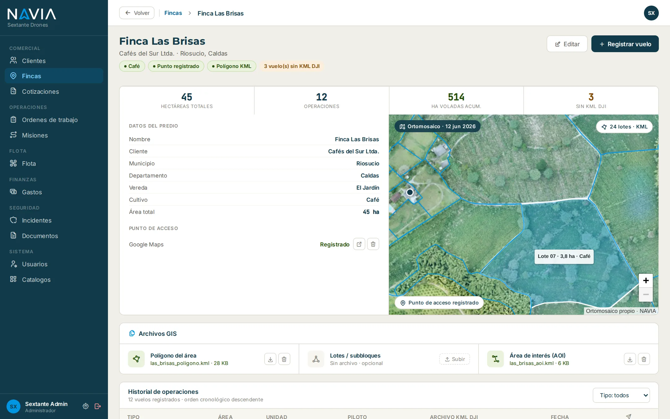Open the Tipo: todos filter dropdown
Image resolution: width=670 pixels, height=419 pixels.
(x=621, y=395)
